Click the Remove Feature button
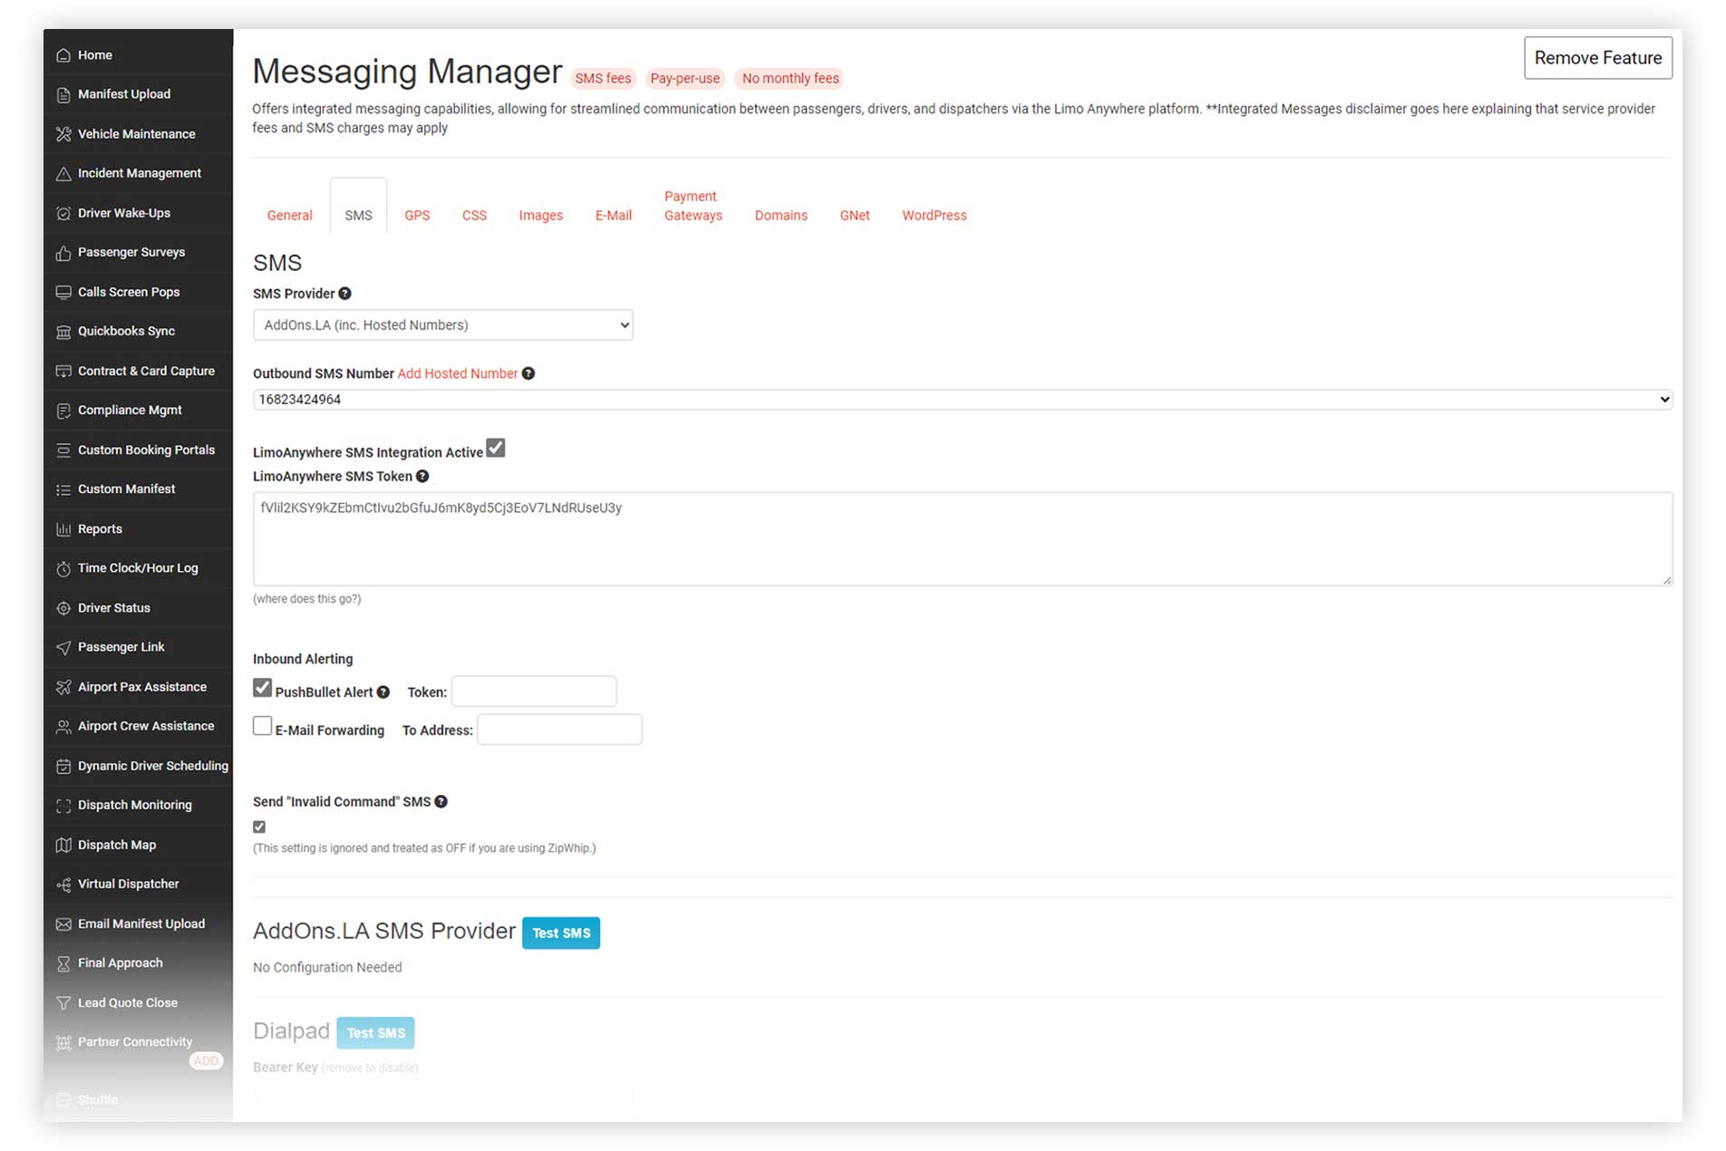The image size is (1726, 1151). (1597, 58)
